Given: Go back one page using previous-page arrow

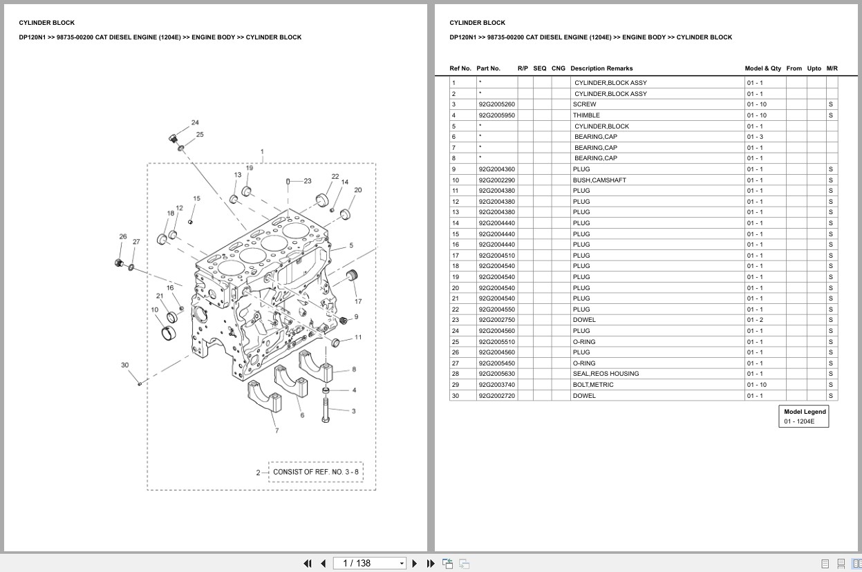Looking at the screenshot, I should (x=324, y=564).
